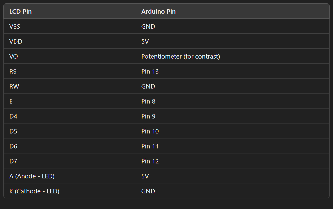
Task: Select the VDD cell
Action: coord(70,41)
